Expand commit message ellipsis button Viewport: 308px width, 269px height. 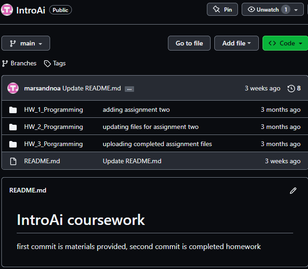[x=129, y=89]
